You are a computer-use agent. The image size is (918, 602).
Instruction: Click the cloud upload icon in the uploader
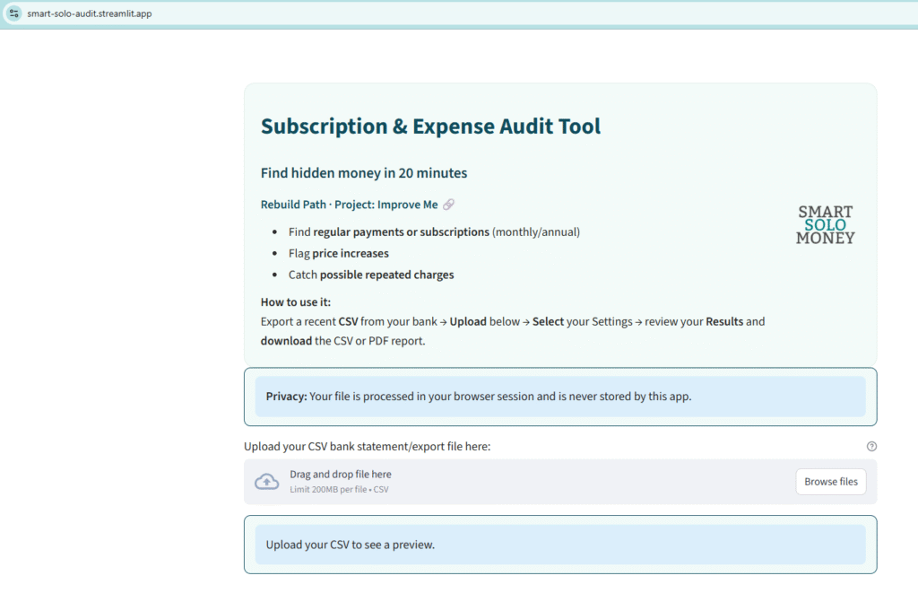coord(266,481)
